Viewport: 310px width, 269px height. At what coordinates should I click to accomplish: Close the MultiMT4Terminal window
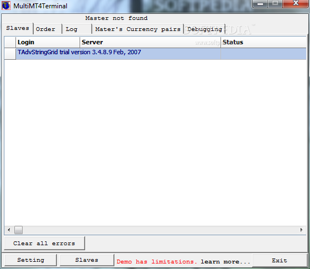click(296, 4)
